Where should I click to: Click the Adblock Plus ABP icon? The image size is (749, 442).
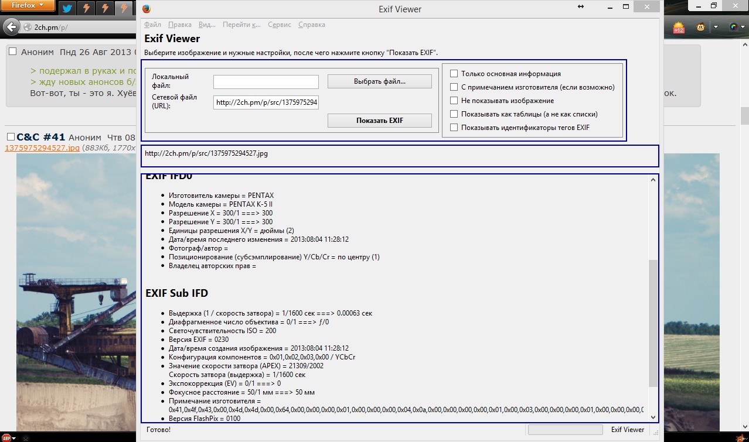(x=6, y=437)
